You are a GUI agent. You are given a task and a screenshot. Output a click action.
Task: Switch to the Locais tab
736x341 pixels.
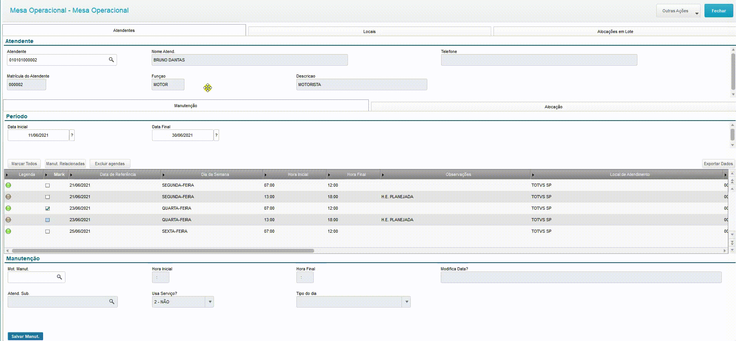(x=370, y=31)
